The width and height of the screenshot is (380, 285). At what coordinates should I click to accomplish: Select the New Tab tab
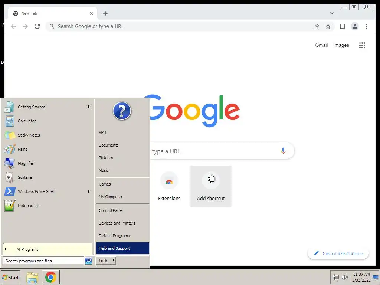pos(53,13)
